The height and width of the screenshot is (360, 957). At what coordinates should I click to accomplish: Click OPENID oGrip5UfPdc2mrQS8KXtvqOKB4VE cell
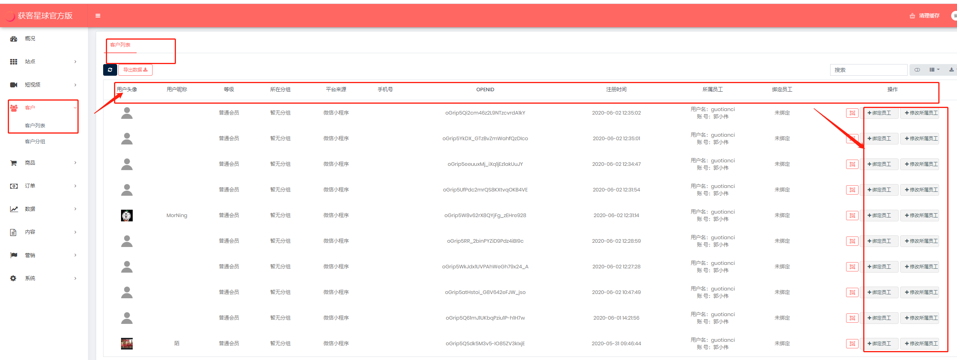coord(485,190)
